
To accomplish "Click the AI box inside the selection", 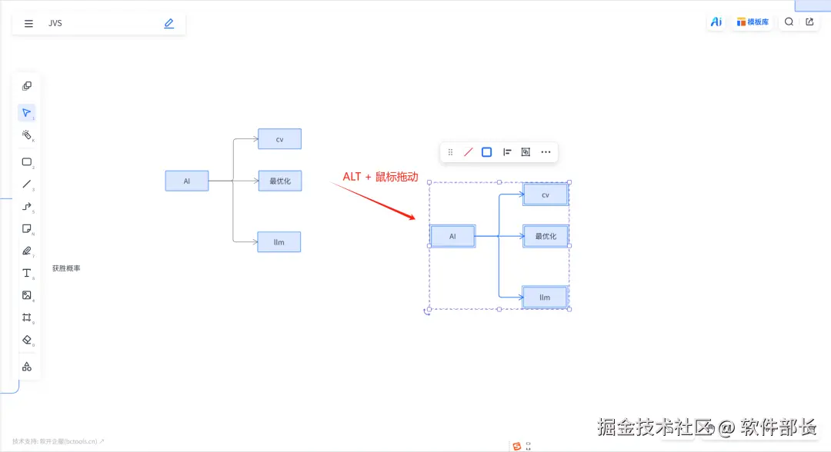I will coord(452,237).
